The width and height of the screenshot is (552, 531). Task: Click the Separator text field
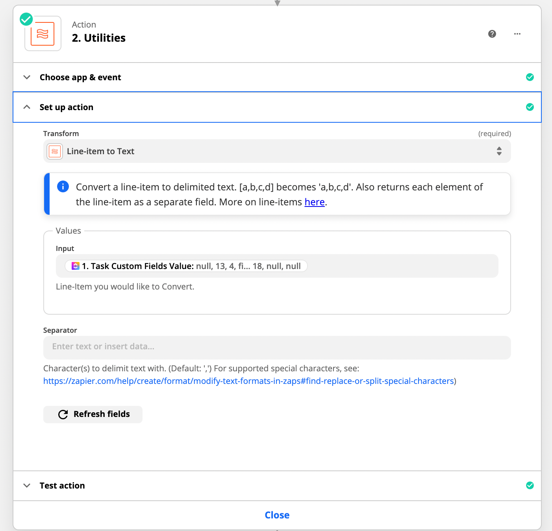point(277,348)
